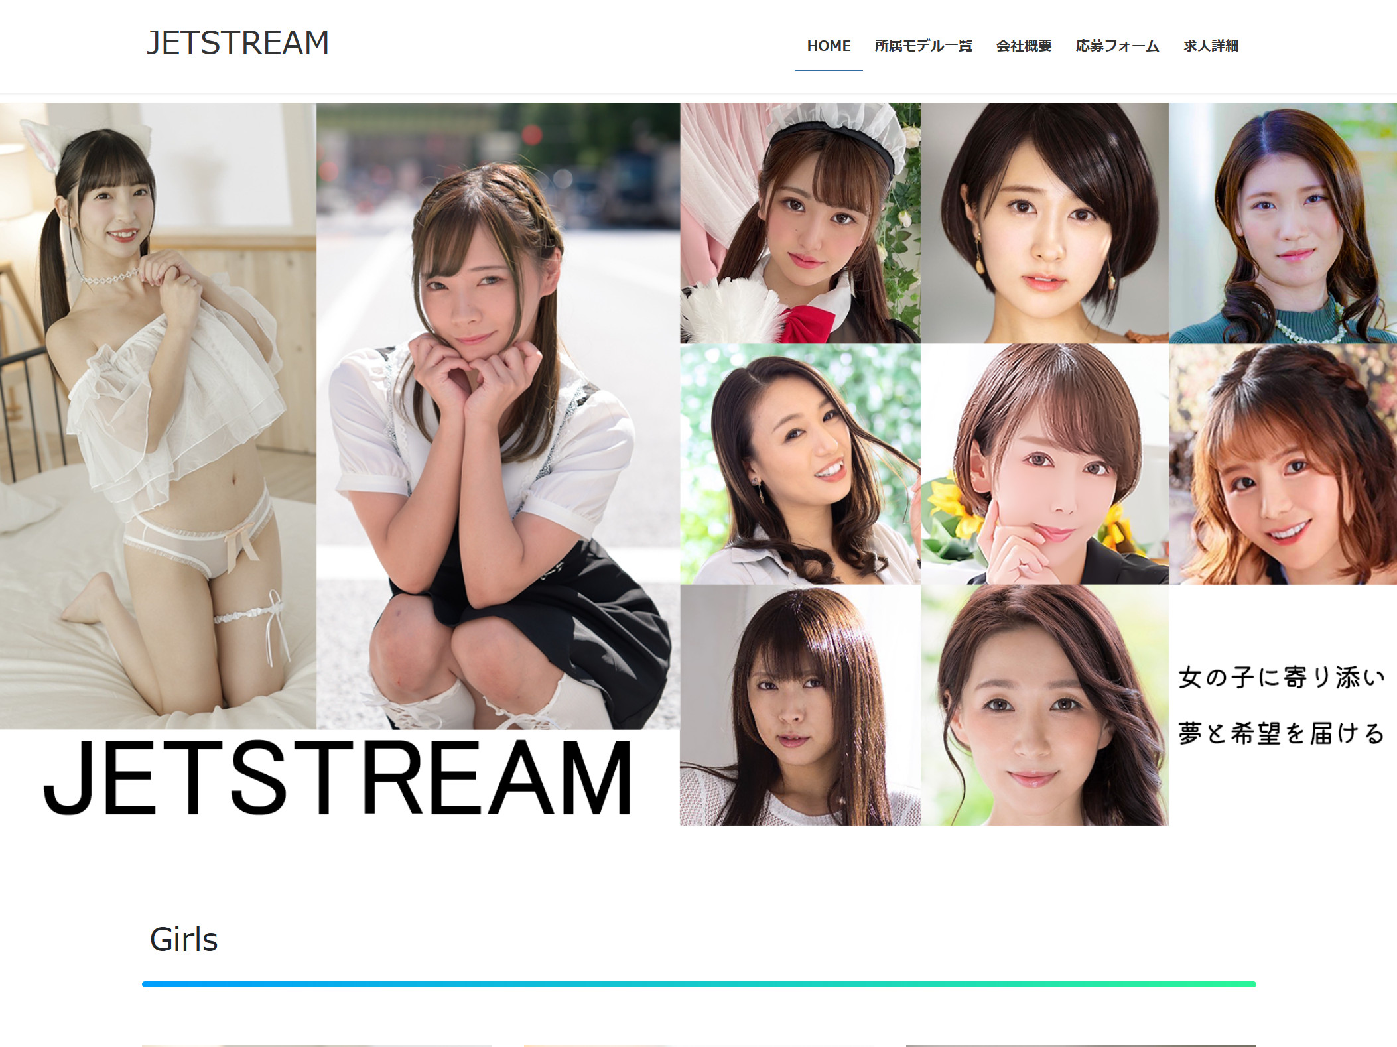Image resolution: width=1397 pixels, height=1047 pixels.
Task: Click the blue-green gradient divider bar
Action: (698, 984)
